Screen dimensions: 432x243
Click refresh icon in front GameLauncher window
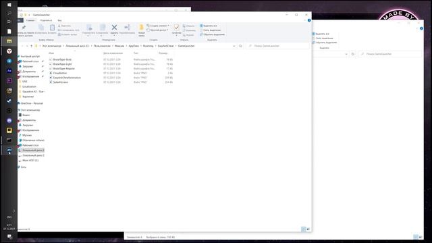240,46
